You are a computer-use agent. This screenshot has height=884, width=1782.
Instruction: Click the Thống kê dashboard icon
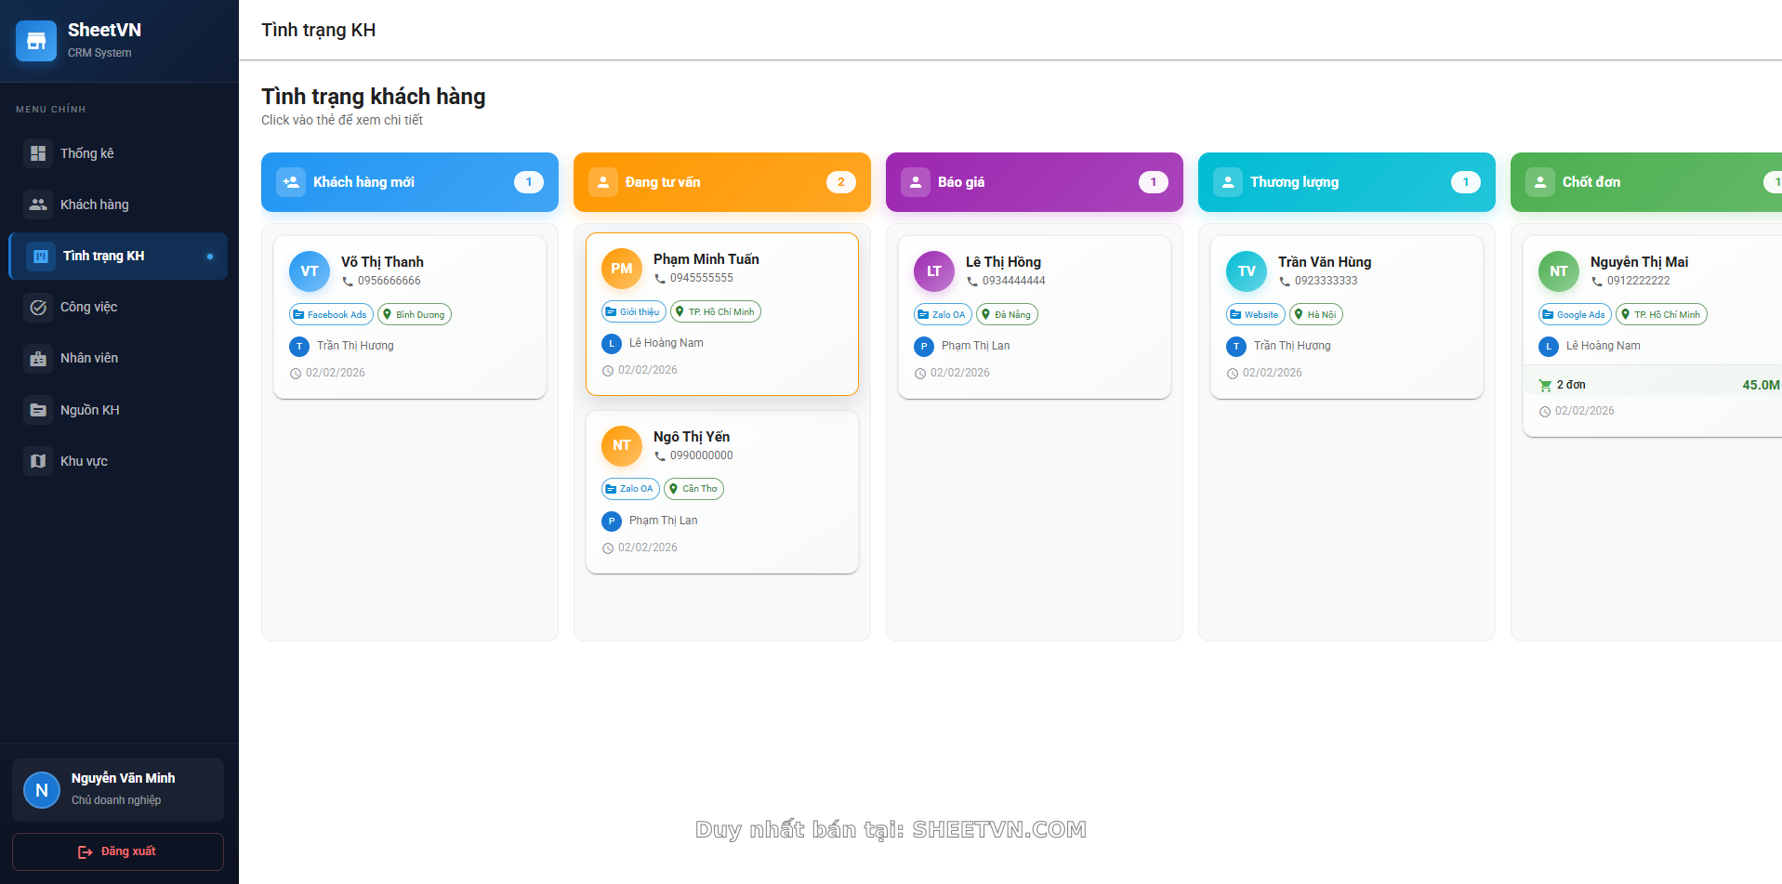coord(38,153)
